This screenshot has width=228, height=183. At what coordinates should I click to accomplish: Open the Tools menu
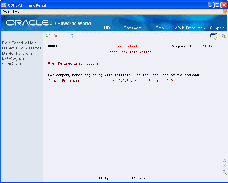pos(6,11)
